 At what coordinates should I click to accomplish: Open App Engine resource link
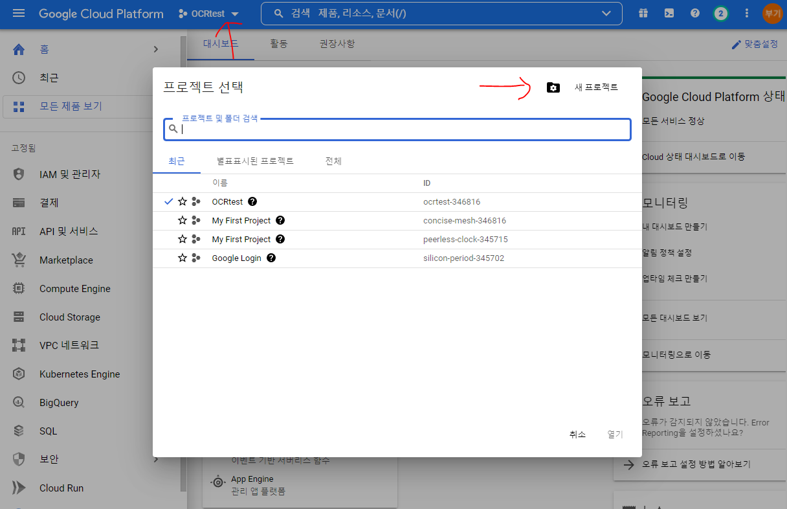point(252,479)
